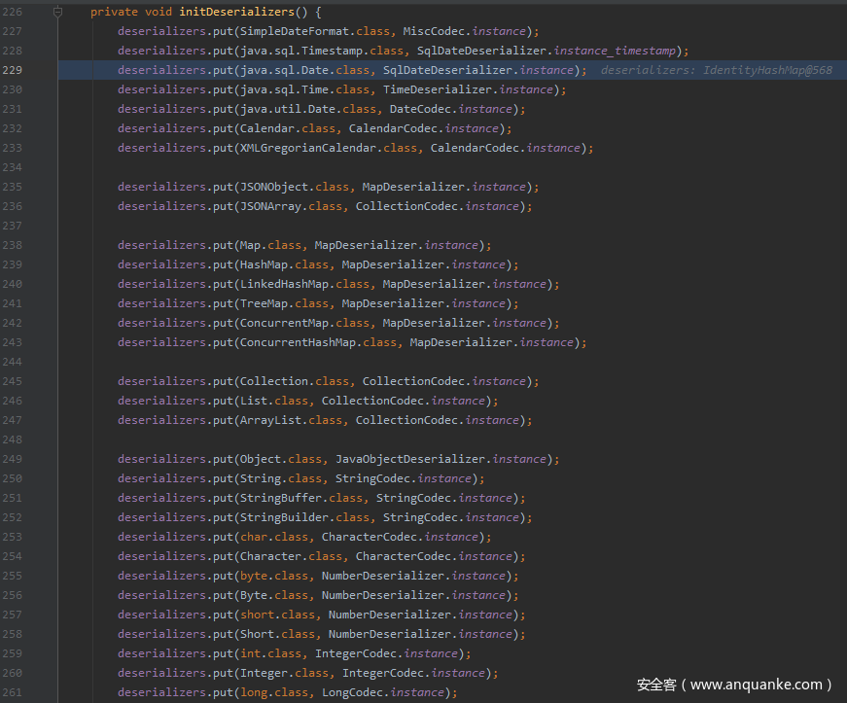Click MiscCodec class reference

click(x=431, y=31)
